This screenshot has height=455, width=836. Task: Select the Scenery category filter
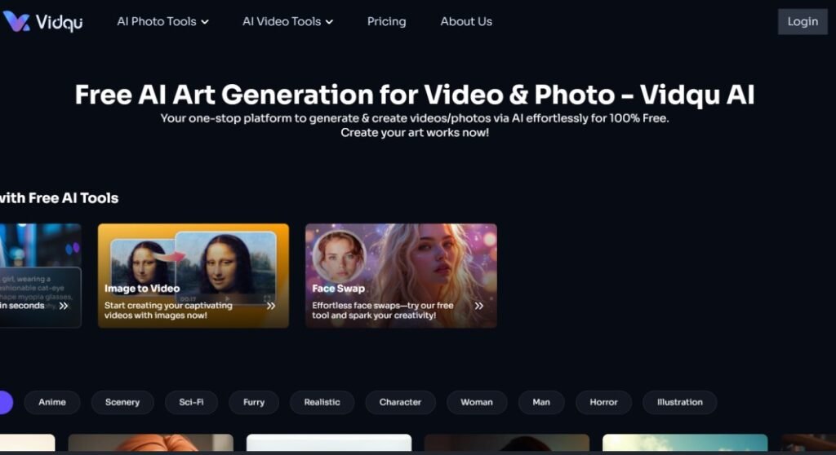(122, 402)
